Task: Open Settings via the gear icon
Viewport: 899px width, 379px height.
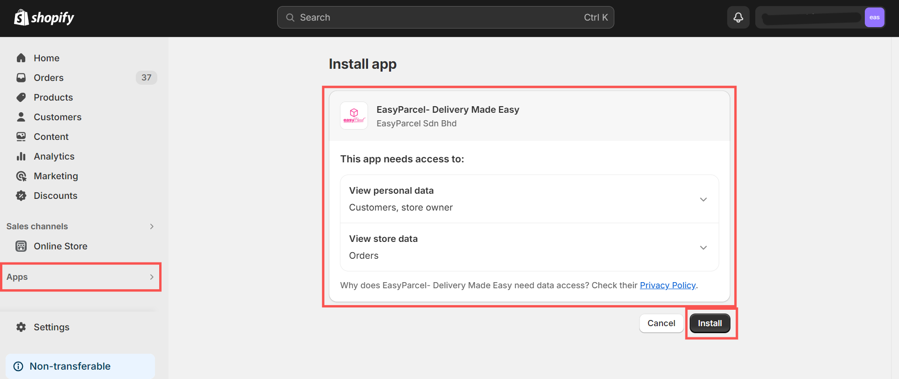Action: click(x=21, y=327)
